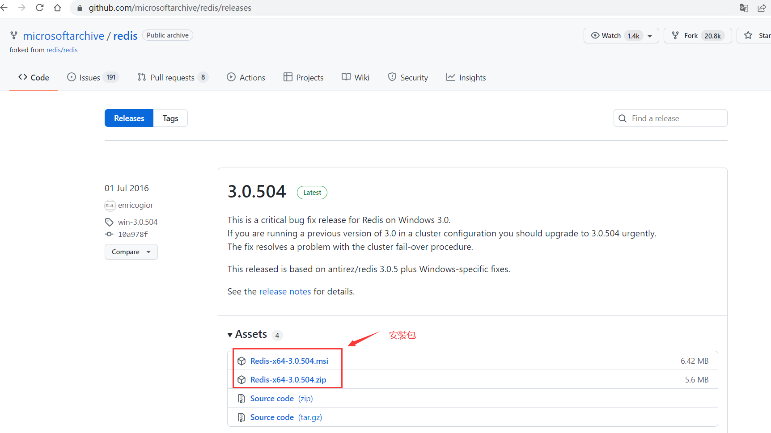The height and width of the screenshot is (433, 771).
Task: View the Insights tab
Action: pyautogui.click(x=466, y=77)
